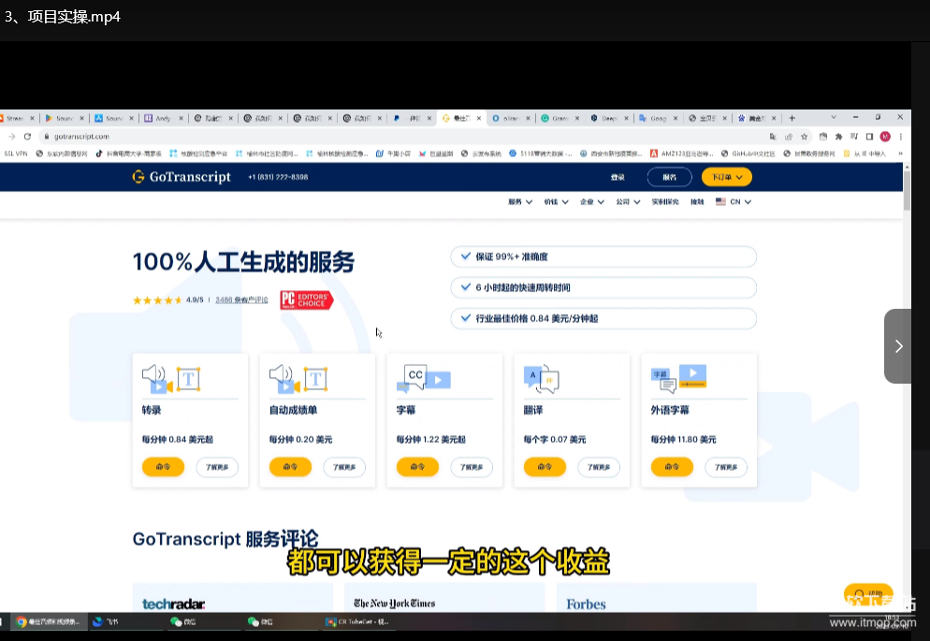This screenshot has width=930, height=641.
Task: Close the active GoTranscript tab
Action: pos(479,118)
